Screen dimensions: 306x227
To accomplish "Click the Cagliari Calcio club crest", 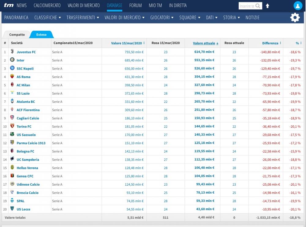I will point(12,118).
